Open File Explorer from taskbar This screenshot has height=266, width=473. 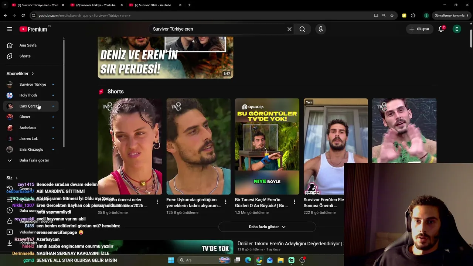[280, 260]
